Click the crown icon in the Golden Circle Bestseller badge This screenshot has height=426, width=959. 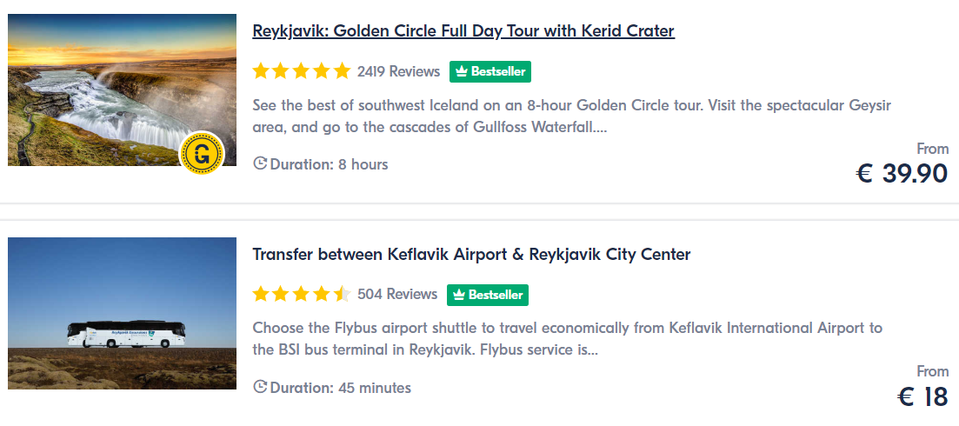(x=462, y=71)
